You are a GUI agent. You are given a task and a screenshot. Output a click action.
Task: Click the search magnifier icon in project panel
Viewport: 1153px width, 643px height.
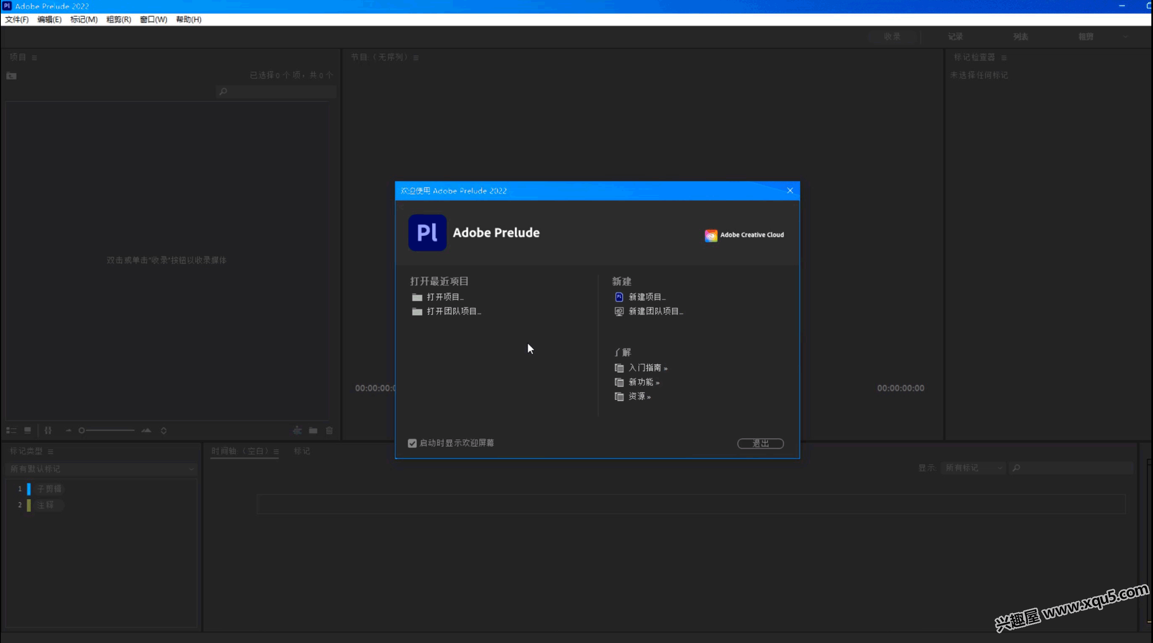[223, 92]
